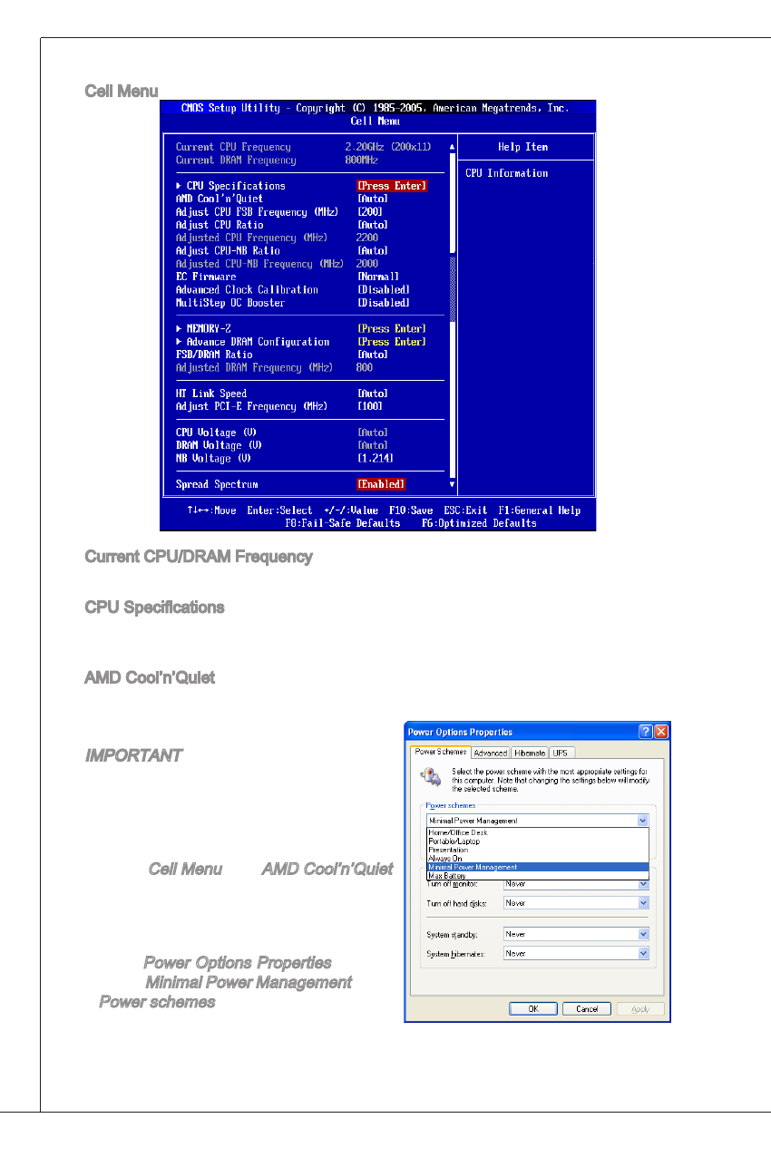The image size is (771, 1157).
Task: Choose Portable/Laptop scheme from list
Action: [537, 841]
